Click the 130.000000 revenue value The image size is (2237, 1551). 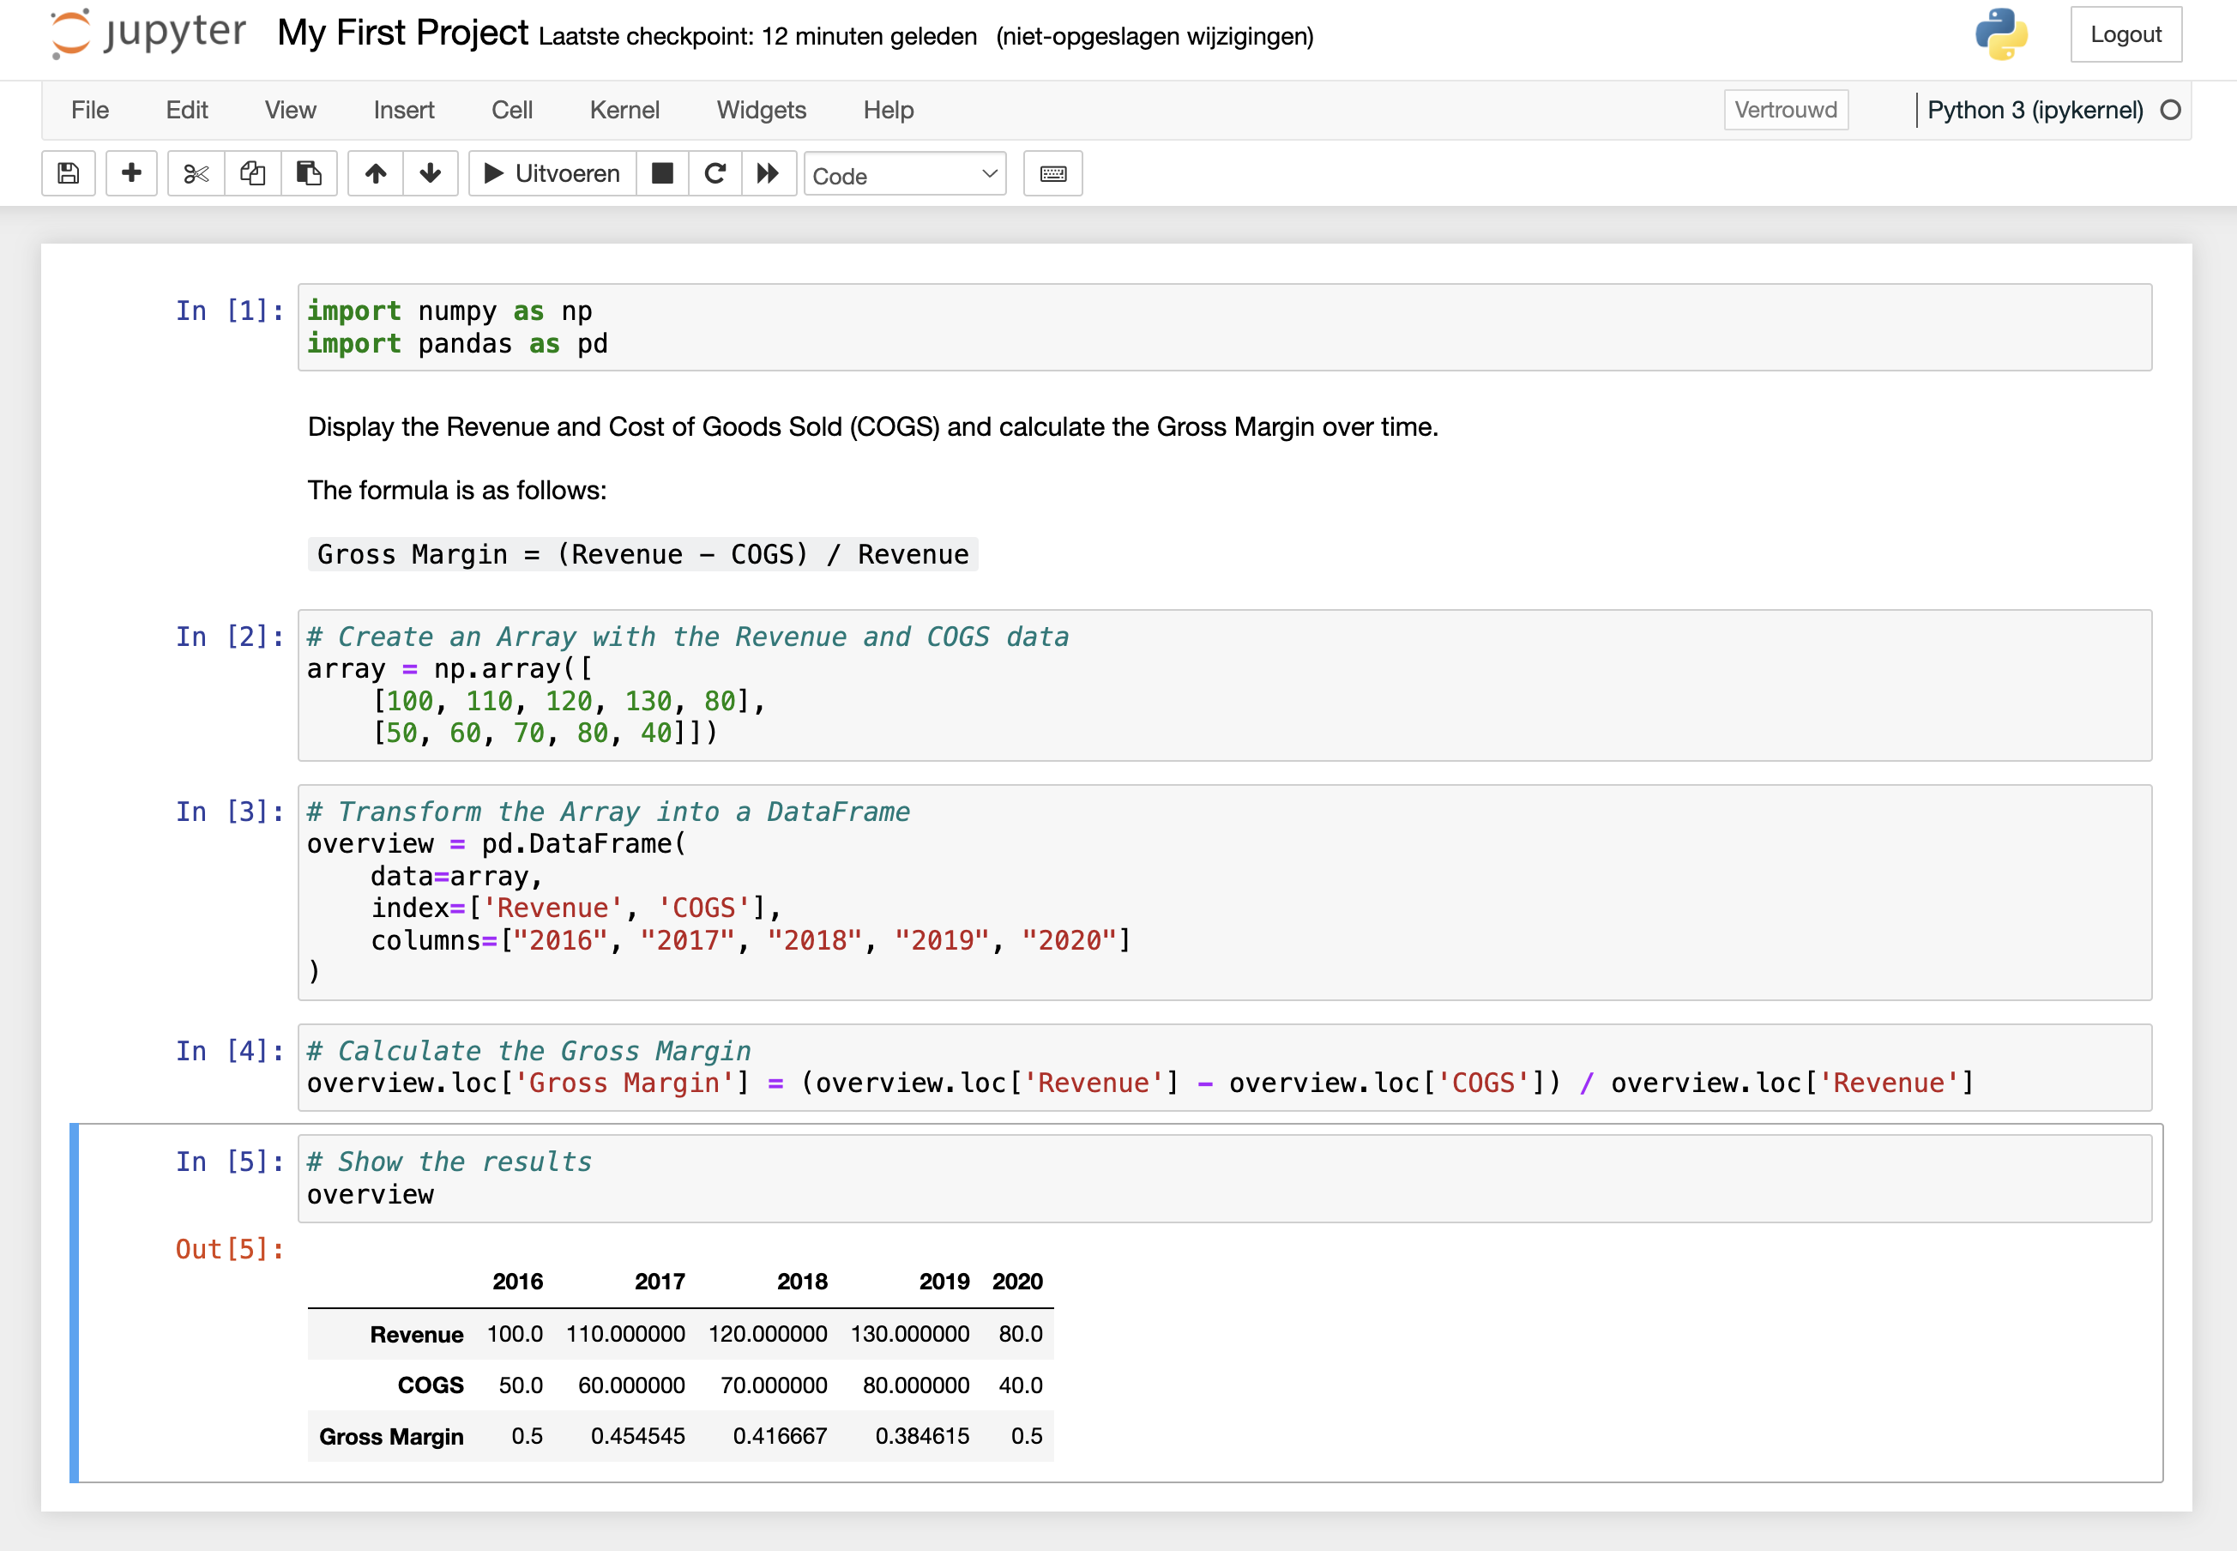(x=909, y=1334)
